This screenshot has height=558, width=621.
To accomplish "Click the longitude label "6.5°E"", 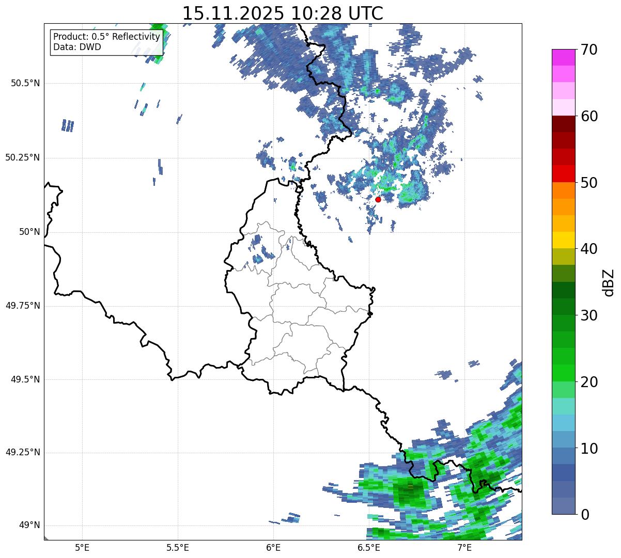I will click(369, 548).
